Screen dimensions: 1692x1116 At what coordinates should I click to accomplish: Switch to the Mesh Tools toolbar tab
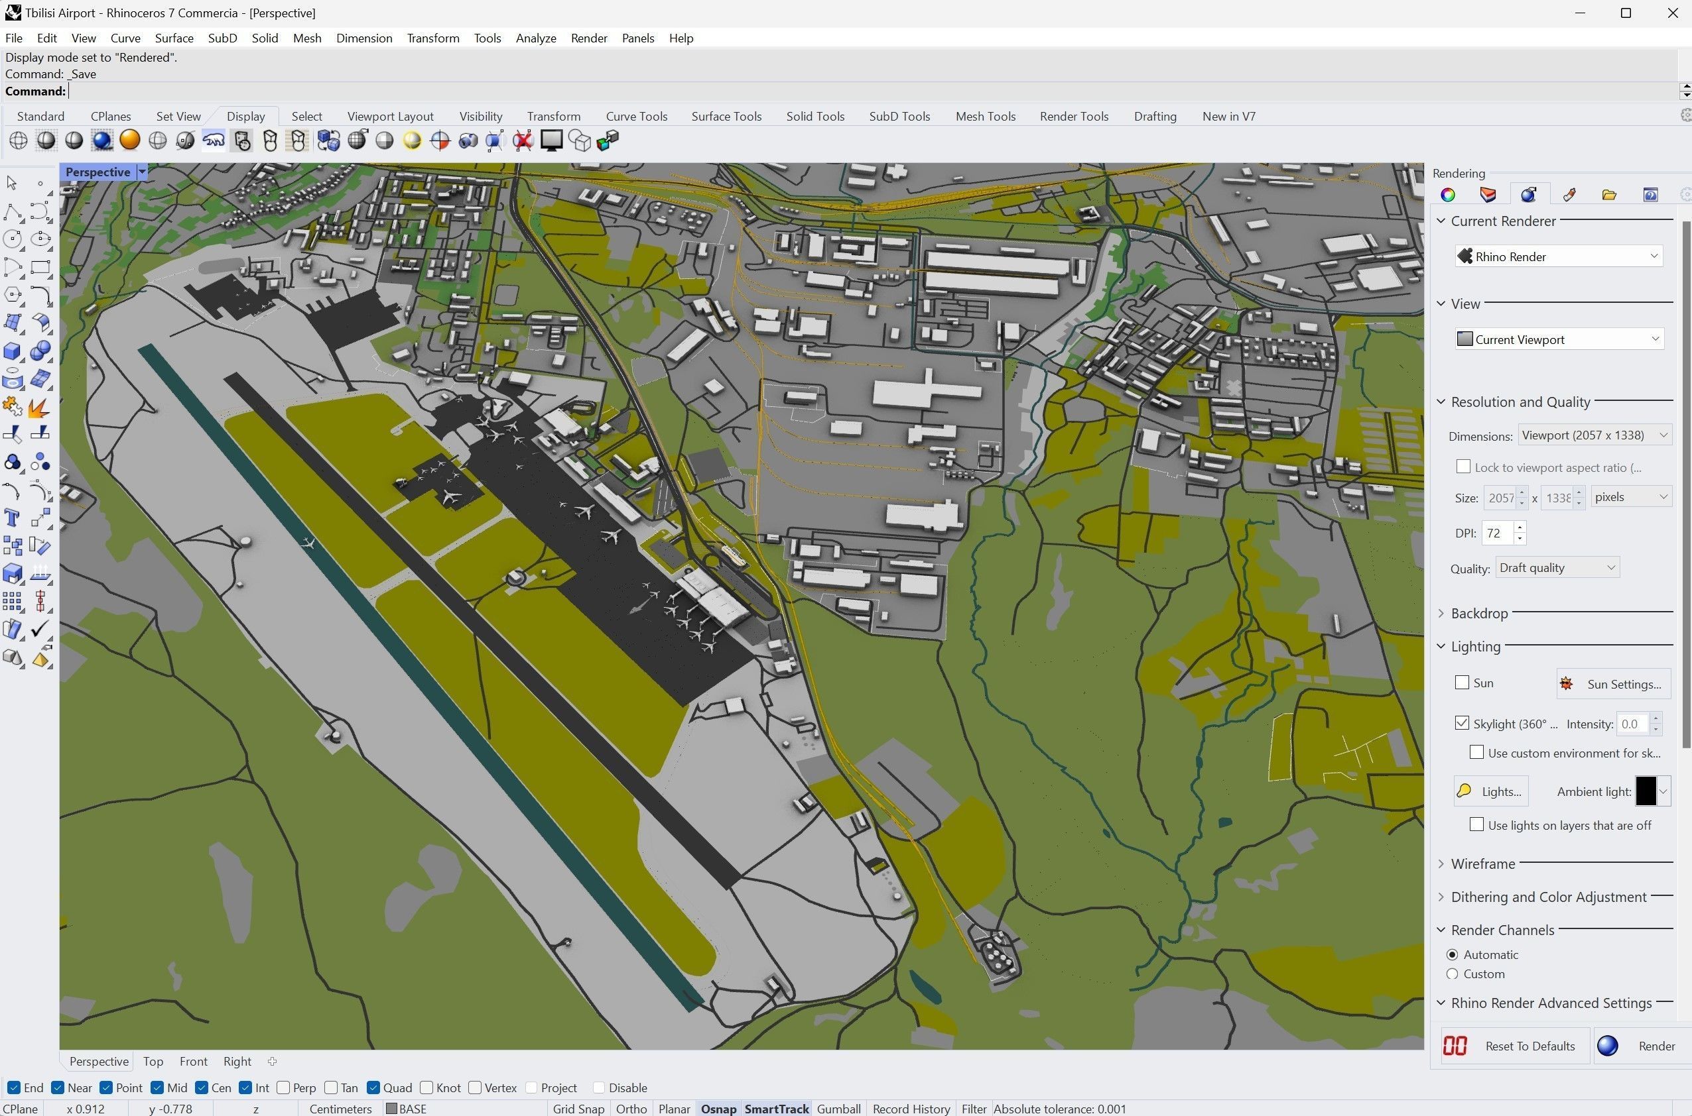click(986, 116)
